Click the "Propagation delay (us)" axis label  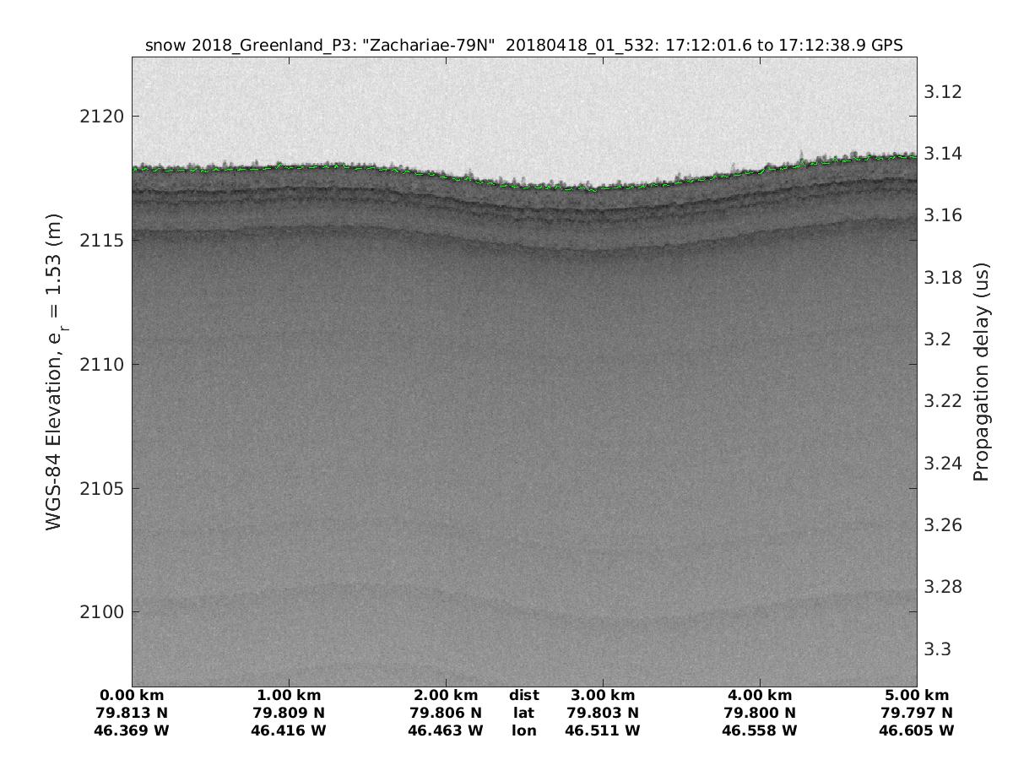point(980,372)
